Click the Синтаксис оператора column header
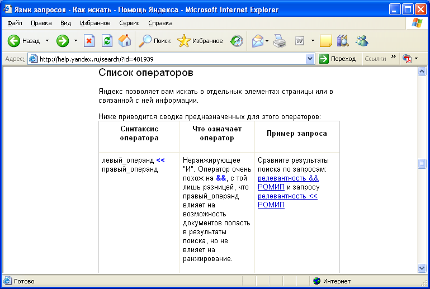This screenshot has width=430, height=289. [139, 133]
